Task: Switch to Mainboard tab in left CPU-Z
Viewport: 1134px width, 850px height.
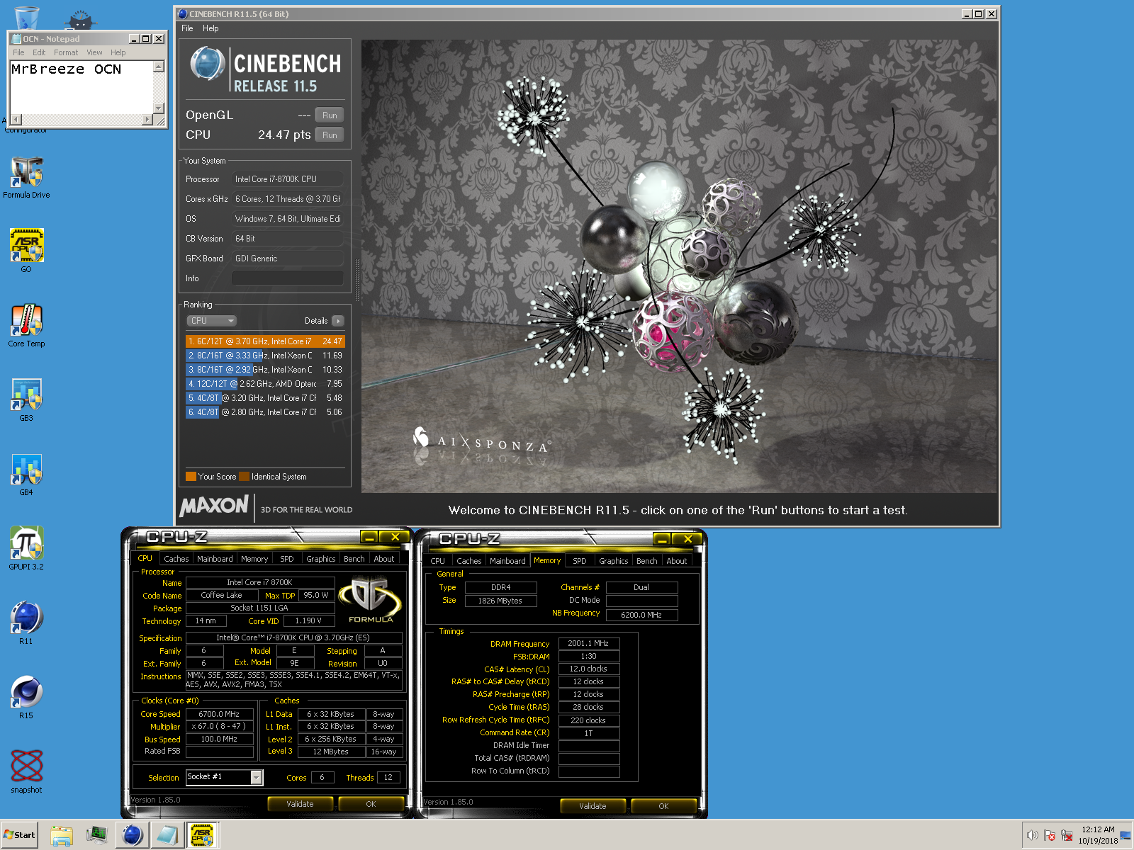Action: [x=215, y=559]
